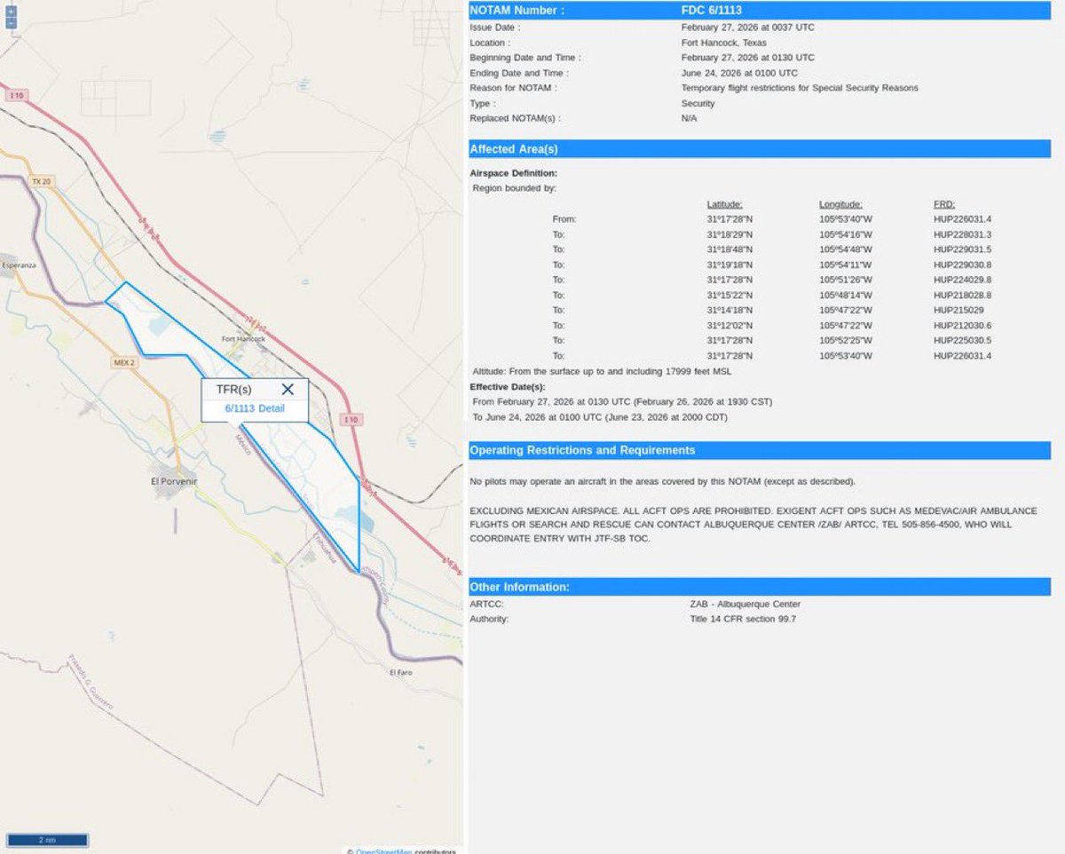Screen dimensions: 1065x854
Task: Click the FRD column header
Action: coord(944,204)
